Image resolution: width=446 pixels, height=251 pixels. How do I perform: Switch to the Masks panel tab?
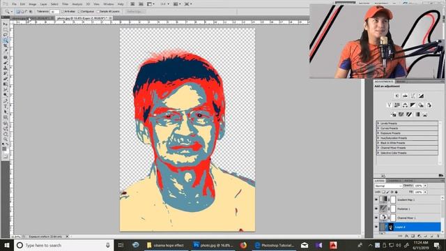(401, 82)
